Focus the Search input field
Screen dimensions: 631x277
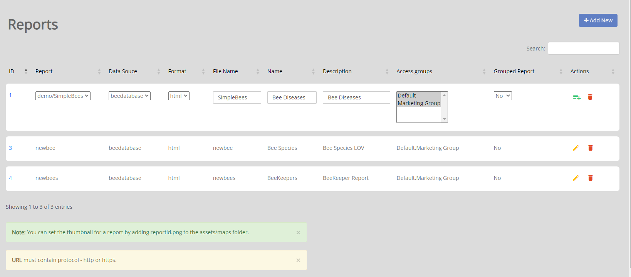[584, 49]
